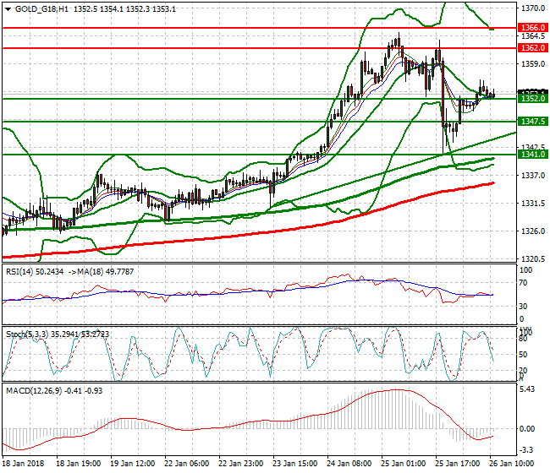Click the 1359.0 price scale value
The height and width of the screenshot is (473, 550).
(x=533, y=64)
